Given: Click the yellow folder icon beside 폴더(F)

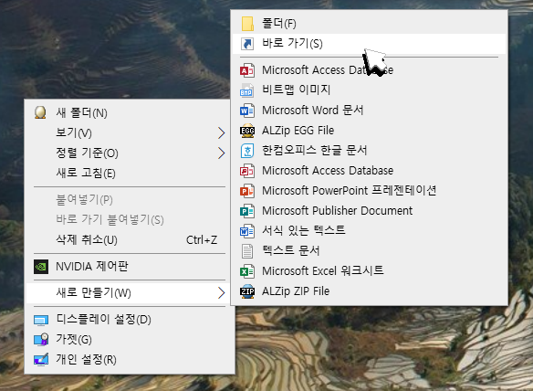Looking at the screenshot, I should click(x=247, y=24).
